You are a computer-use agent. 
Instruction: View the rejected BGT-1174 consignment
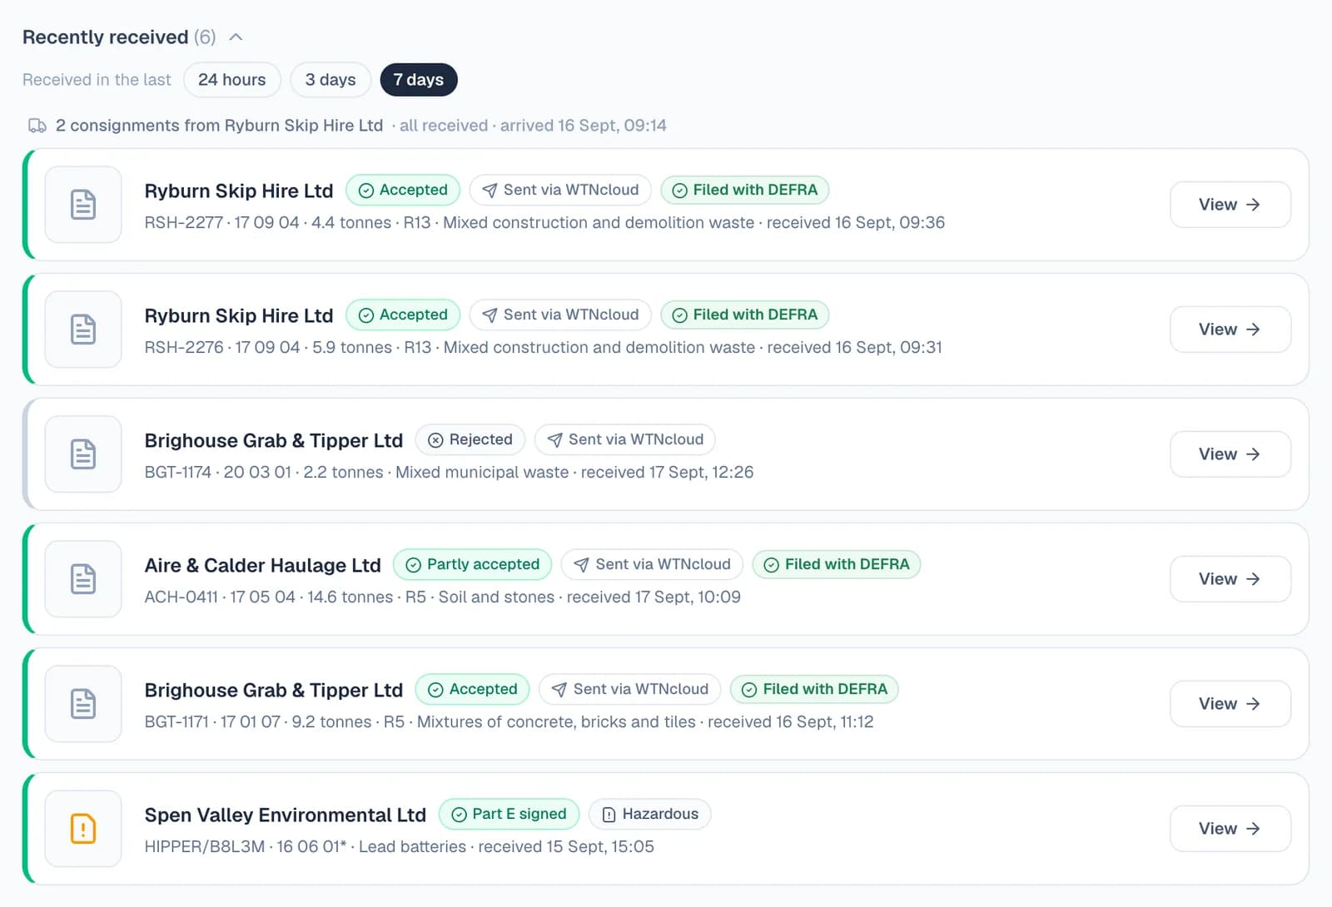click(1230, 454)
